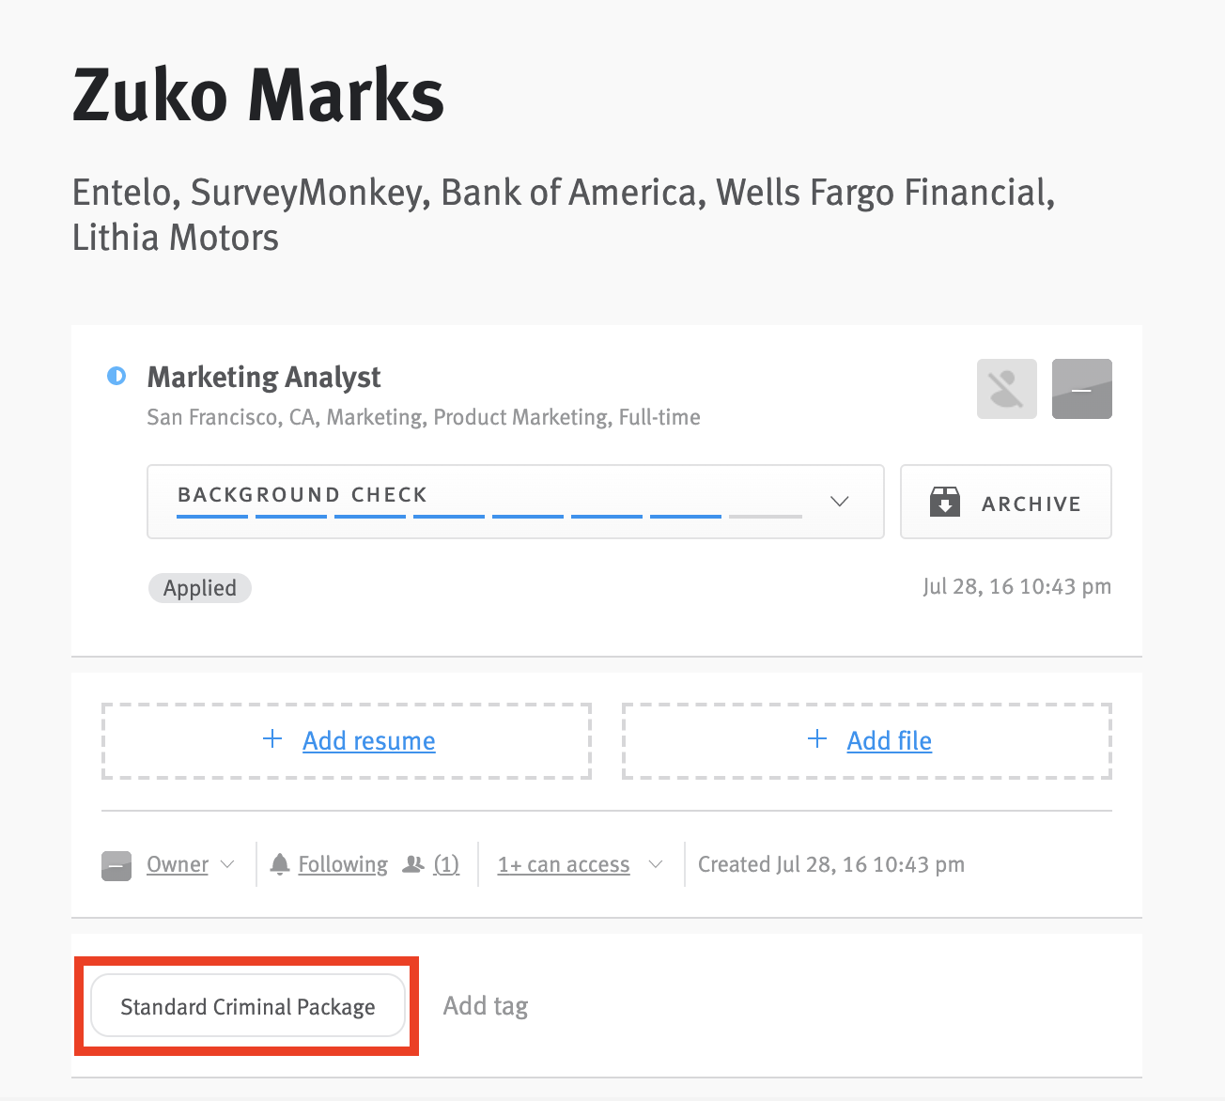
Task: Click the Add tag input field
Action: [x=486, y=1006]
